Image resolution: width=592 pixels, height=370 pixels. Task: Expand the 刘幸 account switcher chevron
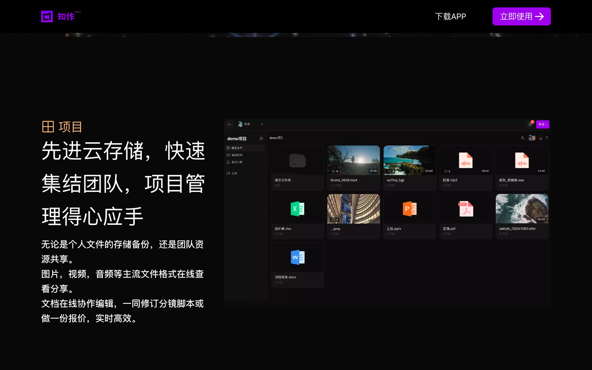point(262,124)
